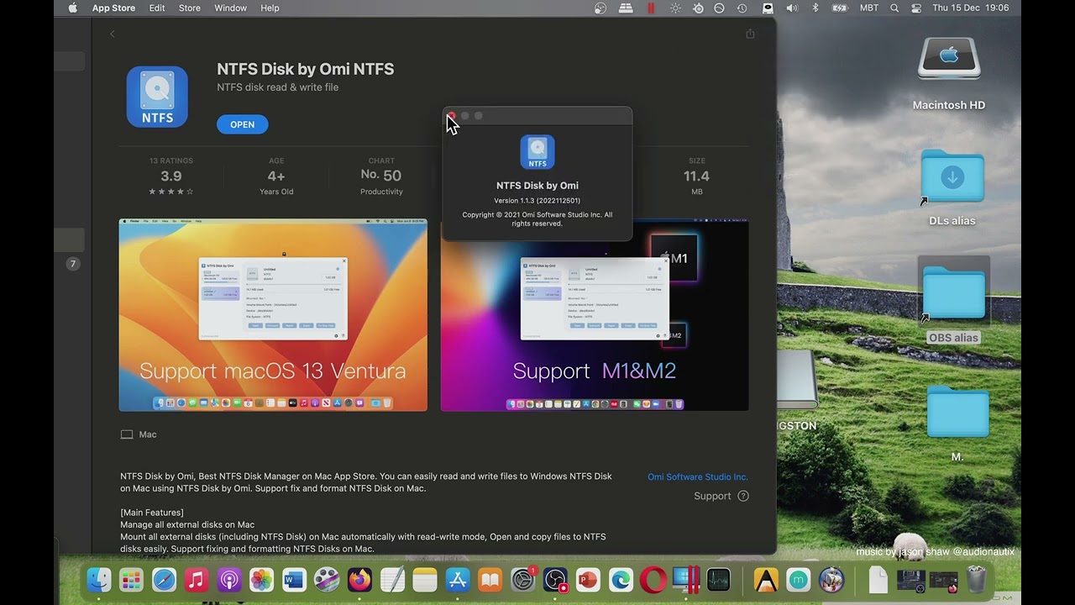
Task: Open Launchpad in the Dock
Action: coord(131,580)
